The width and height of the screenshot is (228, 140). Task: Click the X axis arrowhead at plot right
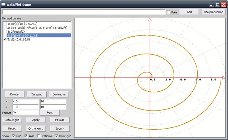pyautogui.click(x=224, y=77)
